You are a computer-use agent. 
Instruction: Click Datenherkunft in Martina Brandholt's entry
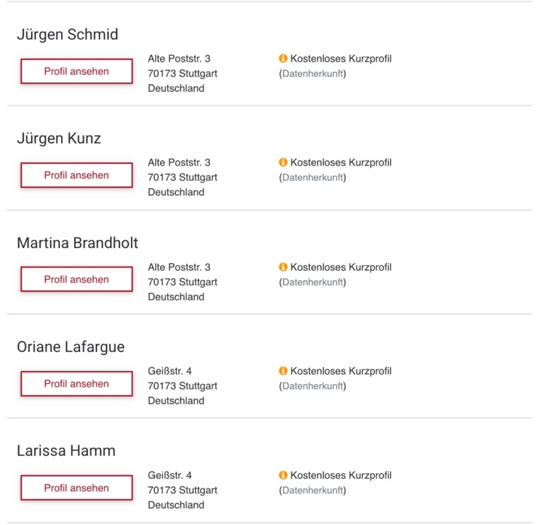click(x=312, y=282)
